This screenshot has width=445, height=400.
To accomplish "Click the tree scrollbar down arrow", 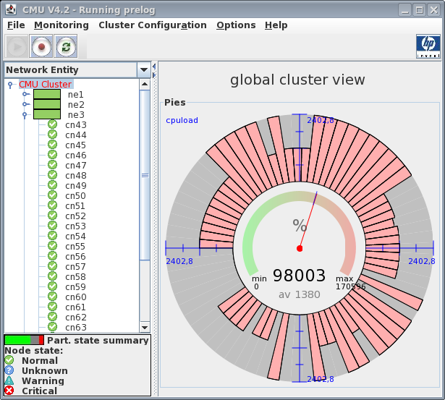I will coord(145,327).
